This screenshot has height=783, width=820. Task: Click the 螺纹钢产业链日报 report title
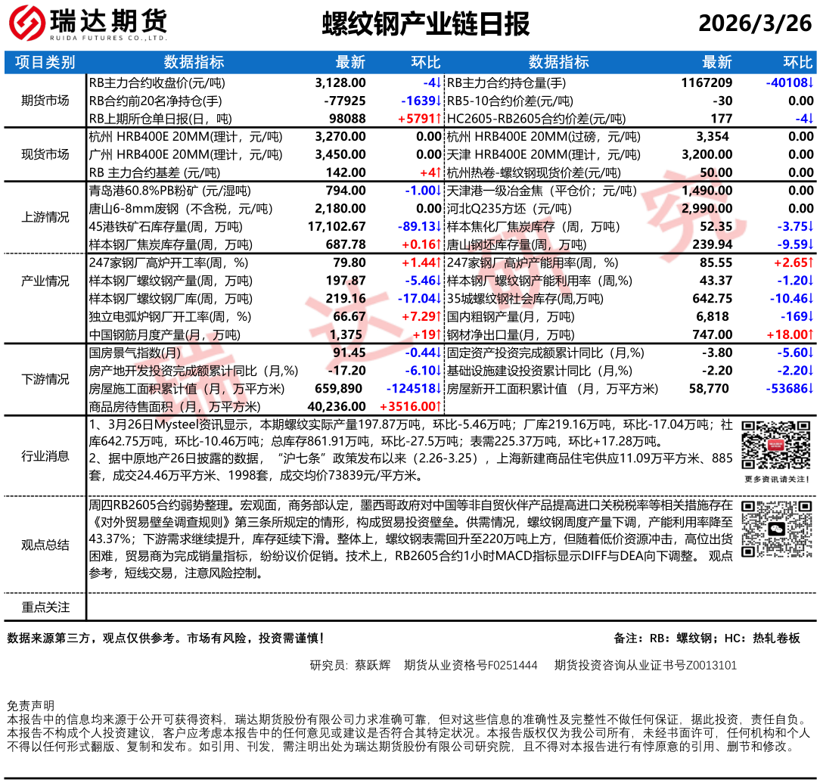(x=426, y=24)
